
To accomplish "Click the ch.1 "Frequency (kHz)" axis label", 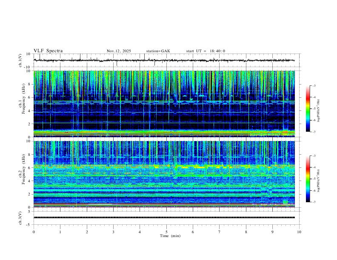I will click(23, 99).
